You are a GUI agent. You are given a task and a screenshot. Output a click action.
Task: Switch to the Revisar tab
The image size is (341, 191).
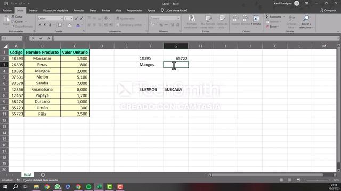(106, 10)
